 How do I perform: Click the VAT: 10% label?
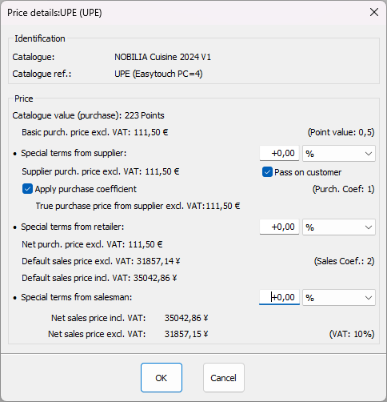[352, 334]
